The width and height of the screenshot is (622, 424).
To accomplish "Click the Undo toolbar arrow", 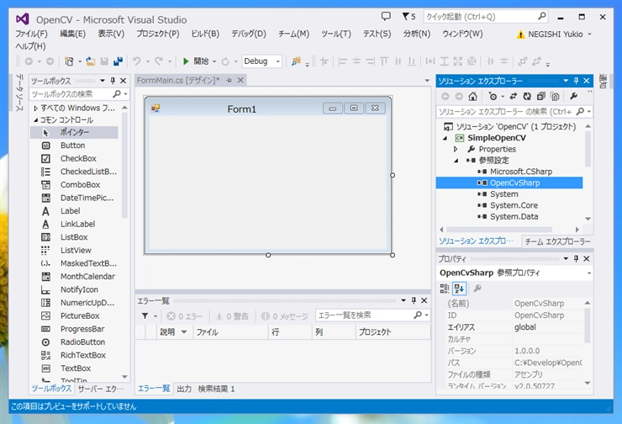I will pyautogui.click(x=137, y=61).
